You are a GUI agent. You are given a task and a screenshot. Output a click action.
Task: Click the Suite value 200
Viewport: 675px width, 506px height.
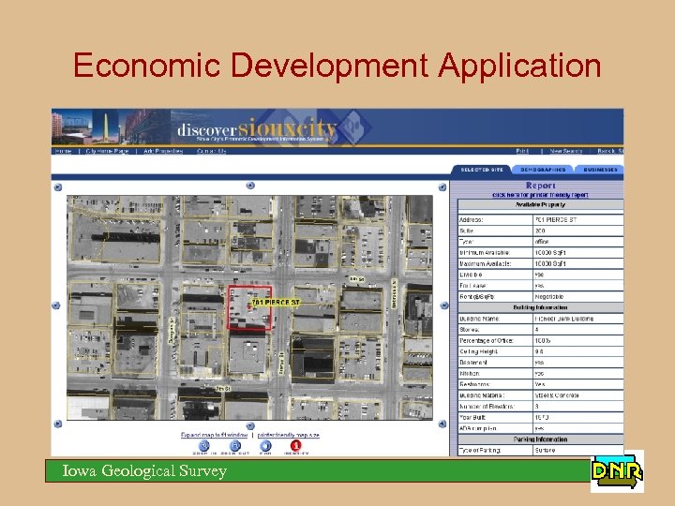[x=578, y=231]
